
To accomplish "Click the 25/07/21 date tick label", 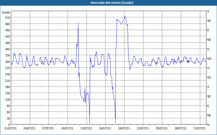I will click(x=162, y=129).
